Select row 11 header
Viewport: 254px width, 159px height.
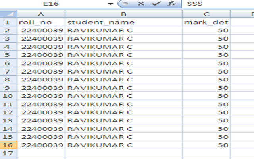(8, 104)
